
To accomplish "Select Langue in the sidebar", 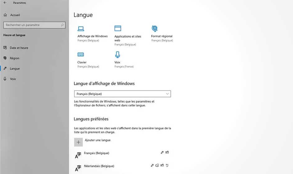I will tap(15, 69).
